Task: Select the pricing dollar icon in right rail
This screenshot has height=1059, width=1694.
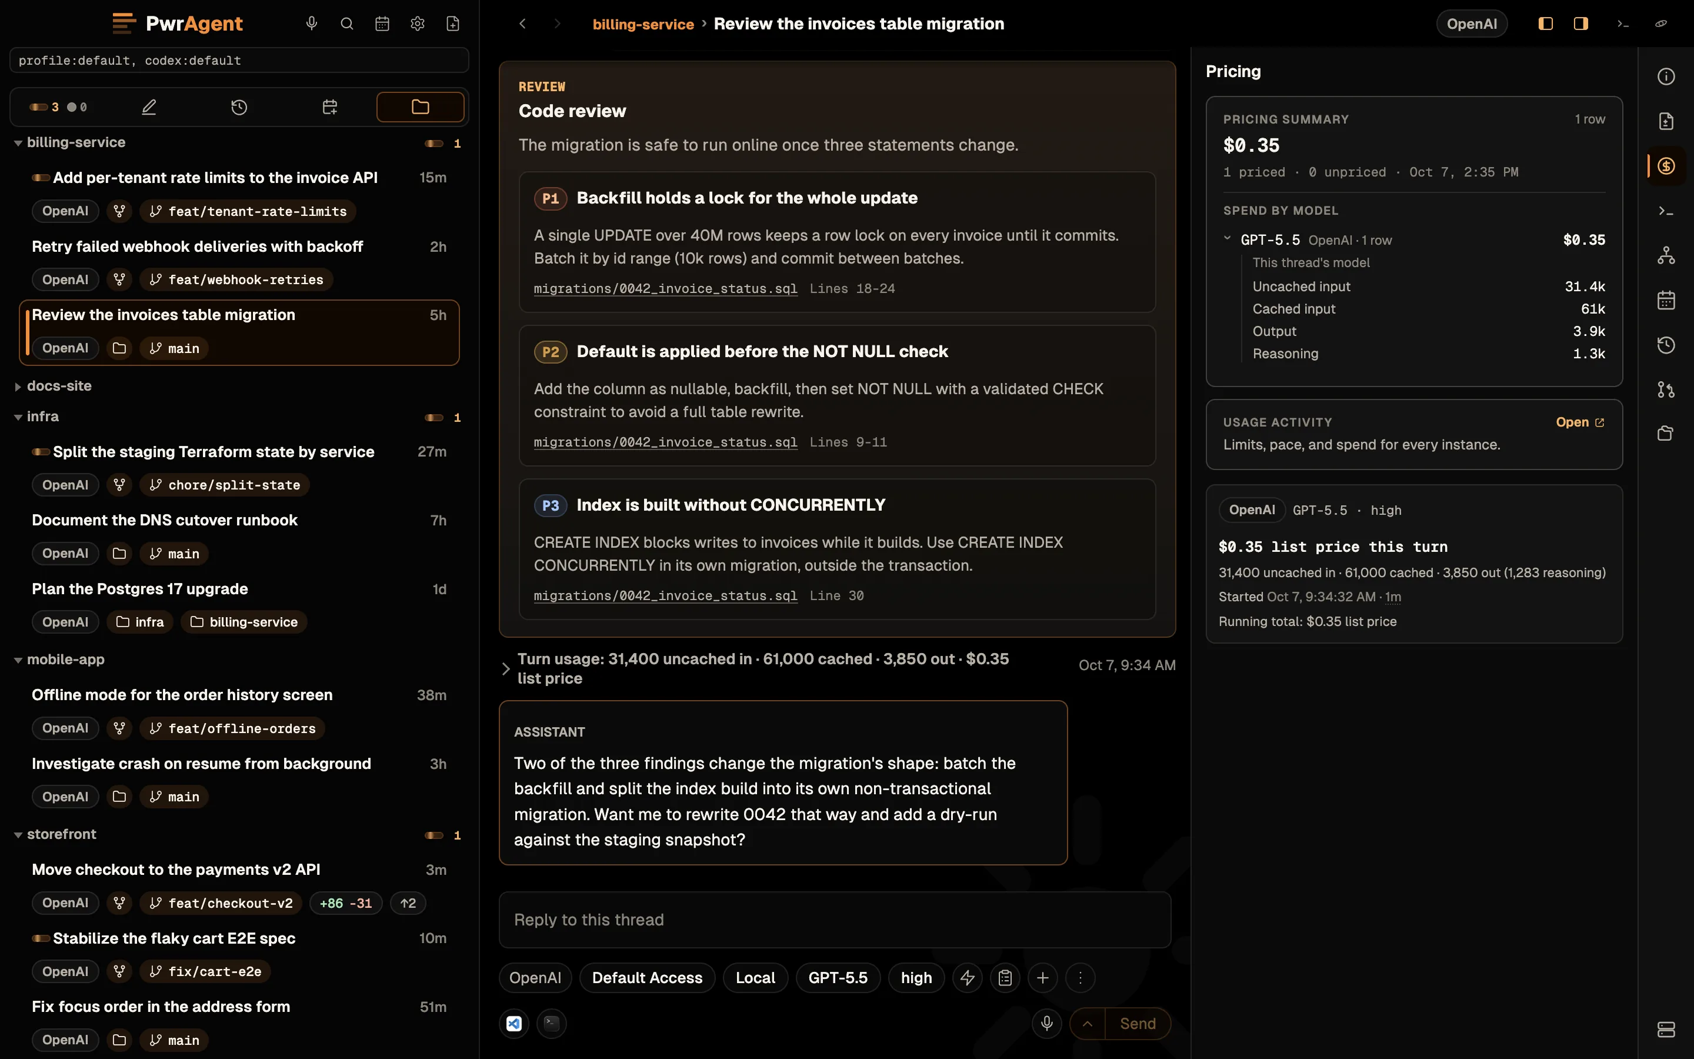Action: 1666,166
